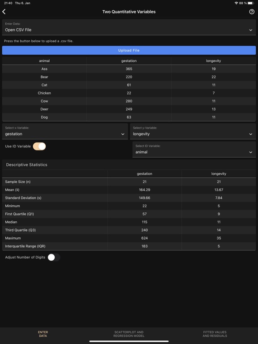Click the Upload File button
The image size is (258, 344).
129,50
